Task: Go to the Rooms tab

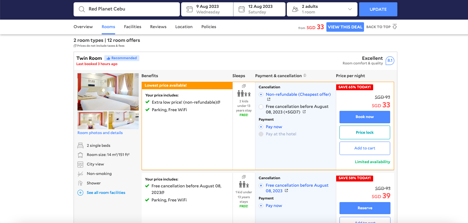Action: click(x=108, y=27)
